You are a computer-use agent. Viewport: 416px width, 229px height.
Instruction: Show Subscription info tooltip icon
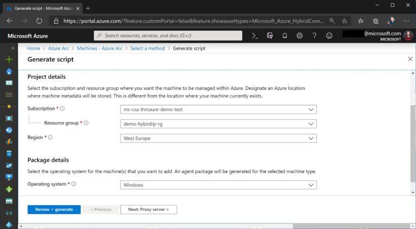(62, 109)
